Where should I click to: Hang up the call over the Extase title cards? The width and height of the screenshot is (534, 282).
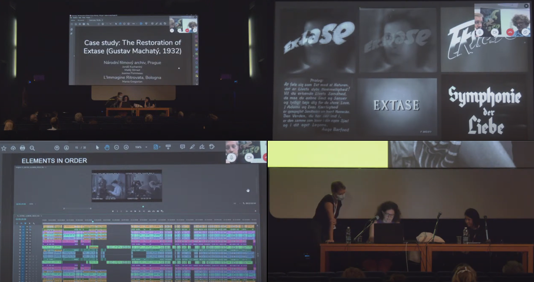(x=510, y=32)
